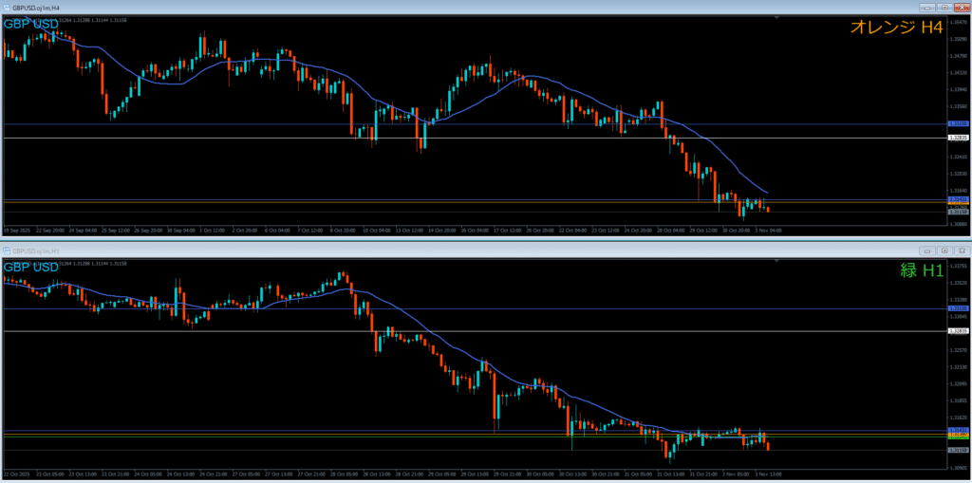This screenshot has height=483, width=972.
Task: Click 3 Nov 04:00 on H4 time axis
Action: click(769, 230)
